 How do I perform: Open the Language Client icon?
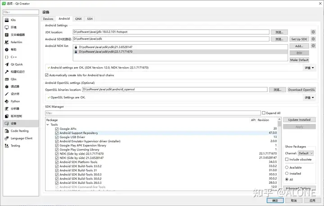pyautogui.click(x=7, y=138)
